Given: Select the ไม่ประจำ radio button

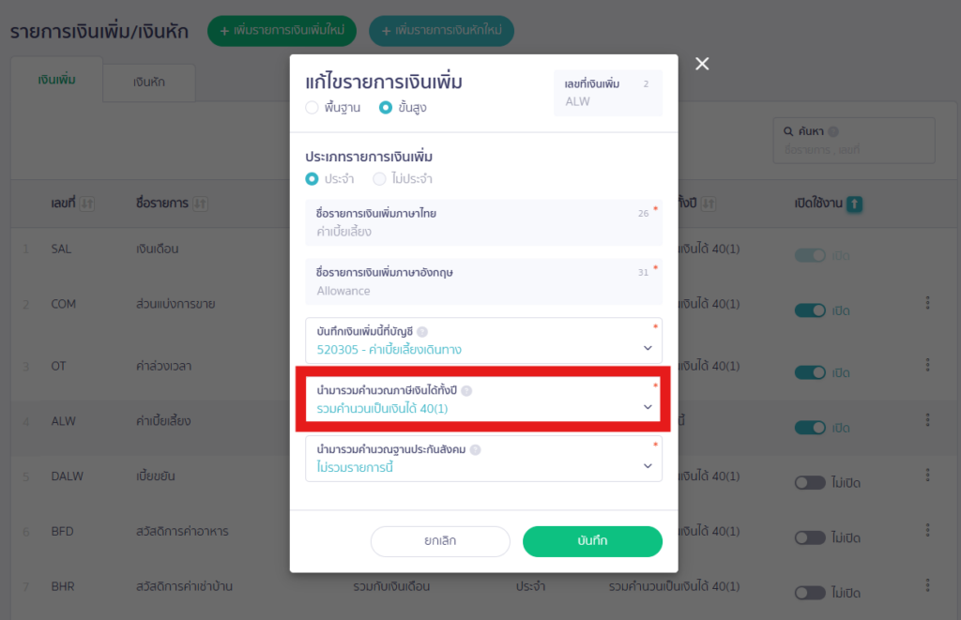Looking at the screenshot, I should point(382,180).
